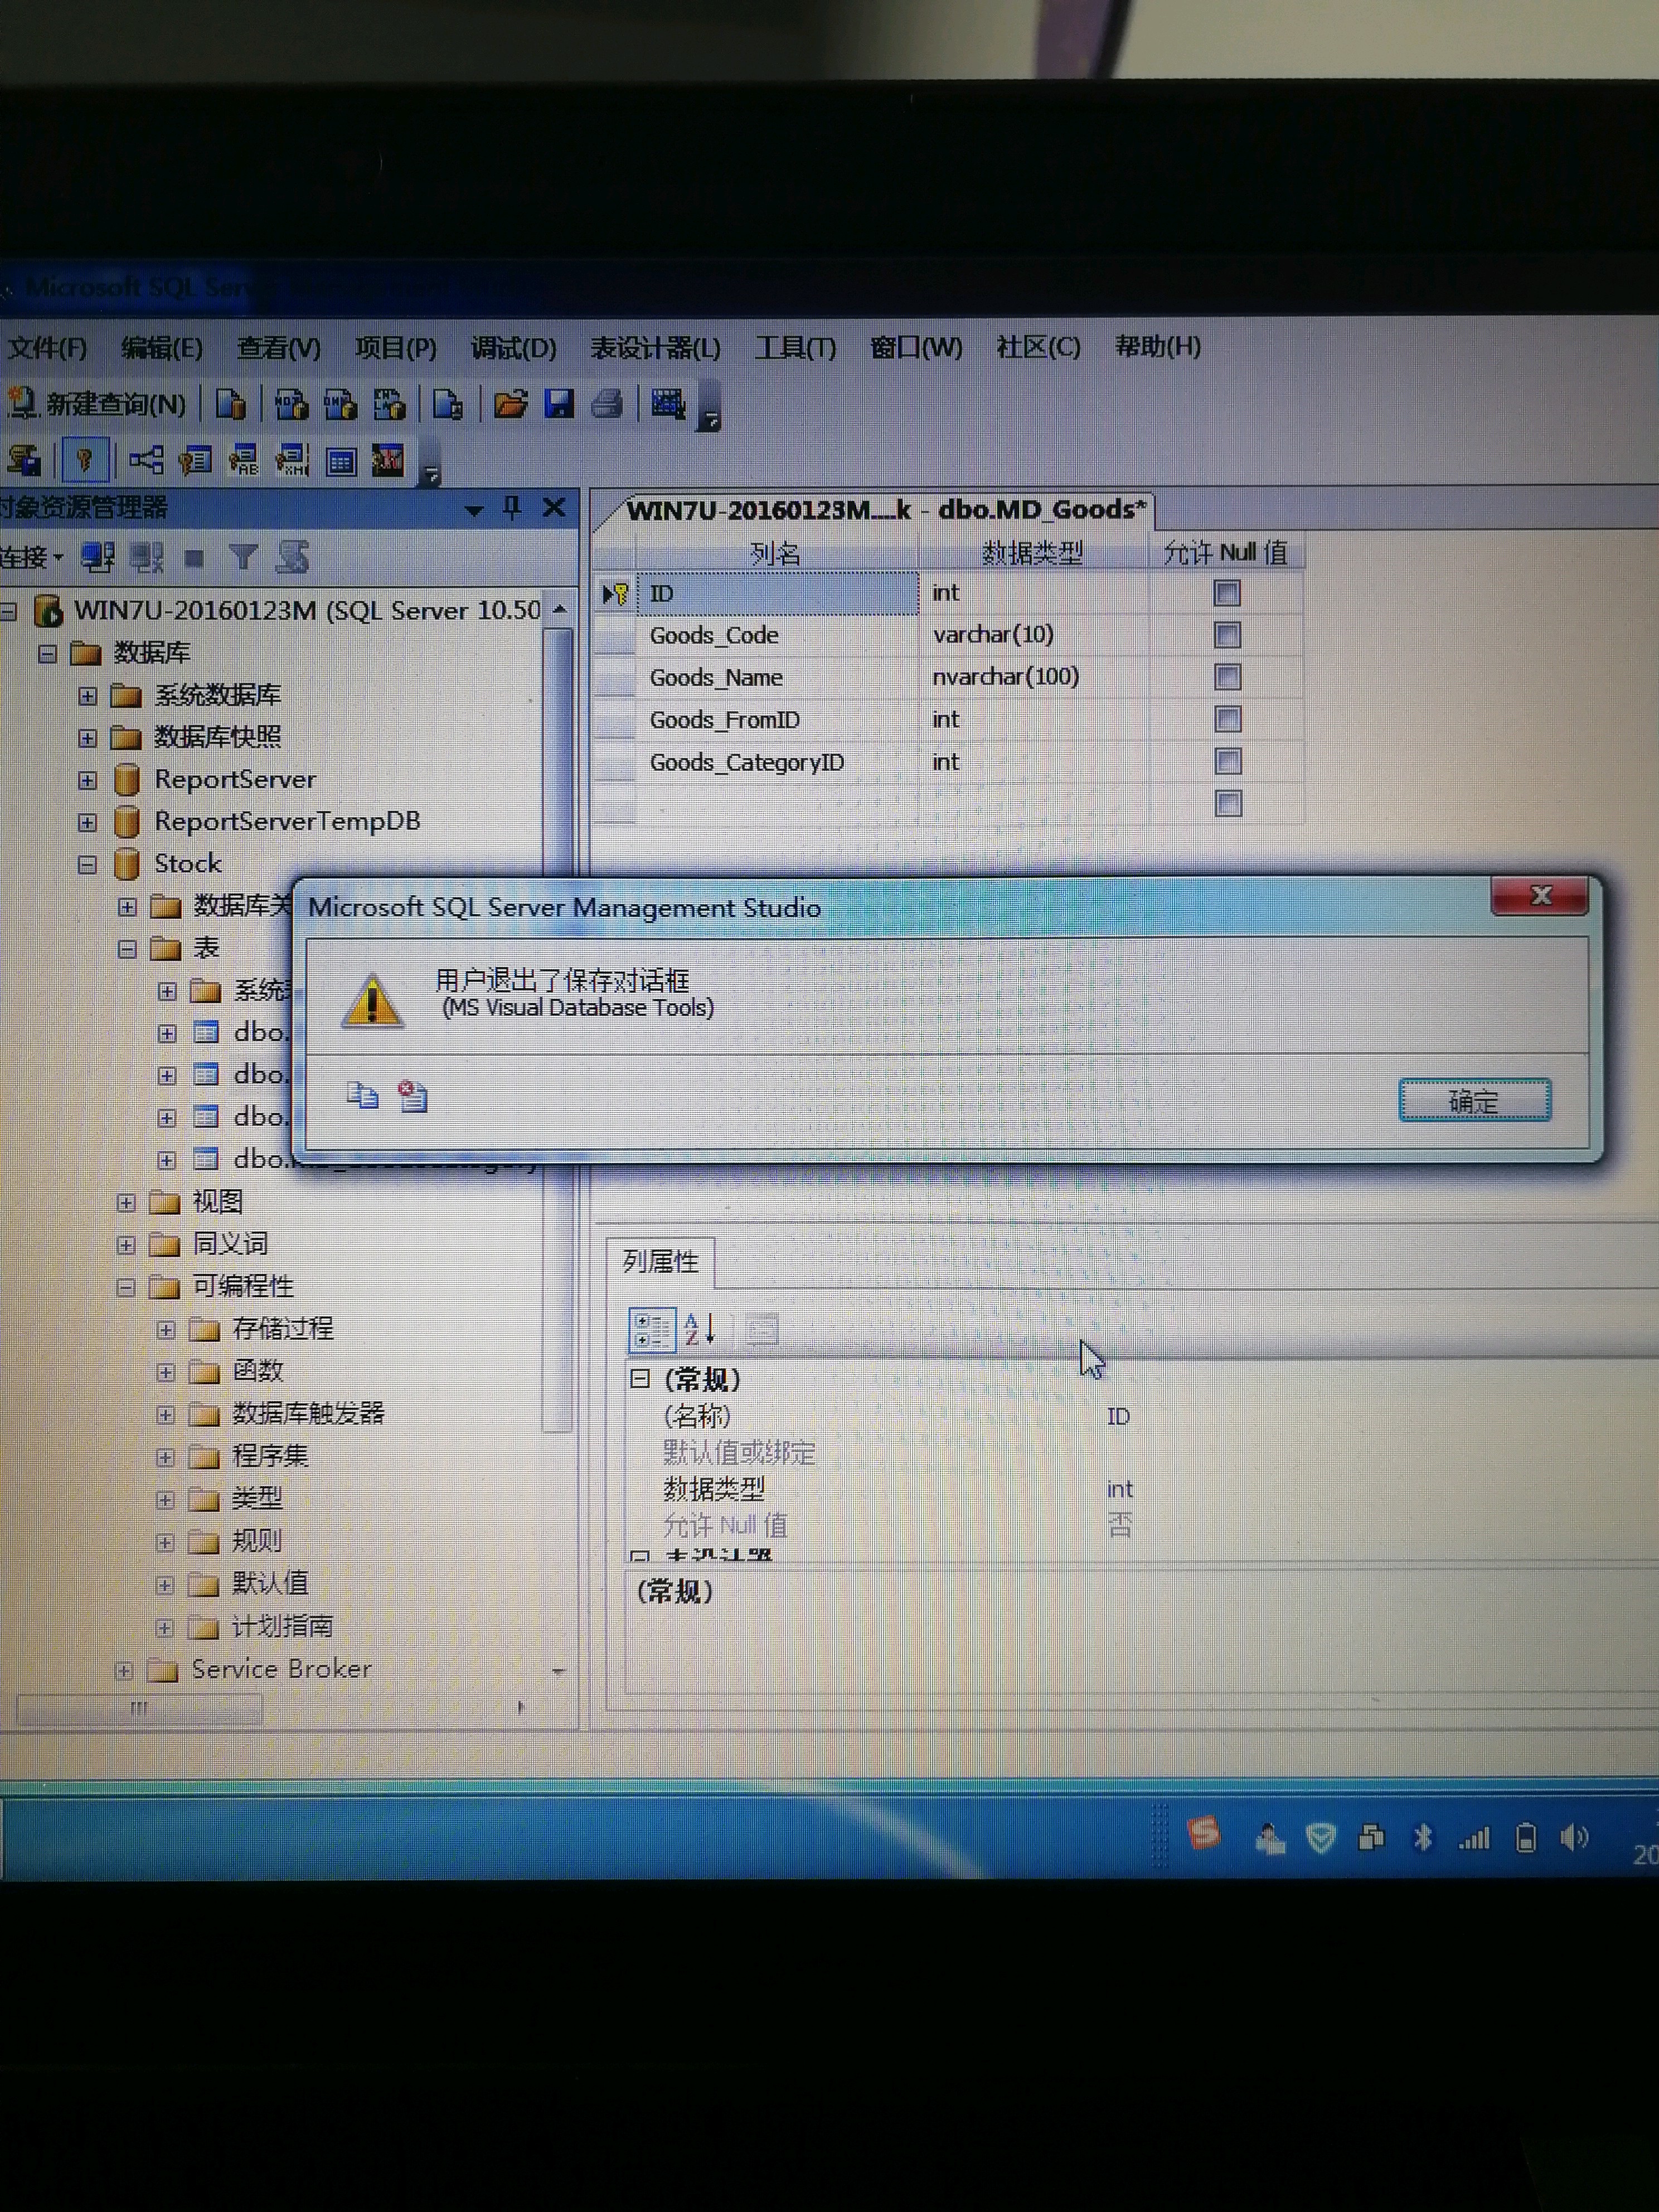The height and width of the screenshot is (2212, 1659).
Task: Click the 确定 button in dialog
Action: pyautogui.click(x=1474, y=1101)
